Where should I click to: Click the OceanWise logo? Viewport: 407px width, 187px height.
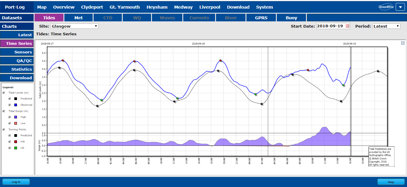(x=386, y=7)
